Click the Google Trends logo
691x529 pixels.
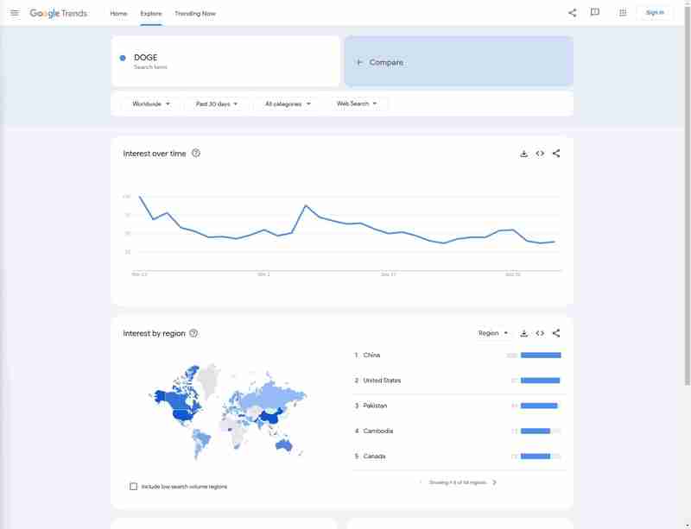click(x=58, y=13)
